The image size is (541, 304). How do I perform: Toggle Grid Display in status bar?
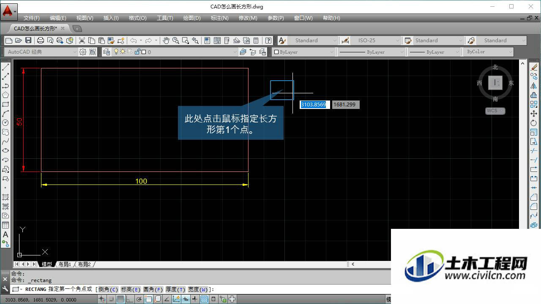120,299
